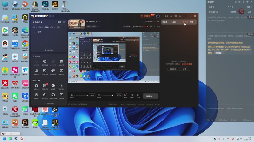Open the headset customer service icon
Screen dimensions: 254x142
pyautogui.click(x=171, y=16)
